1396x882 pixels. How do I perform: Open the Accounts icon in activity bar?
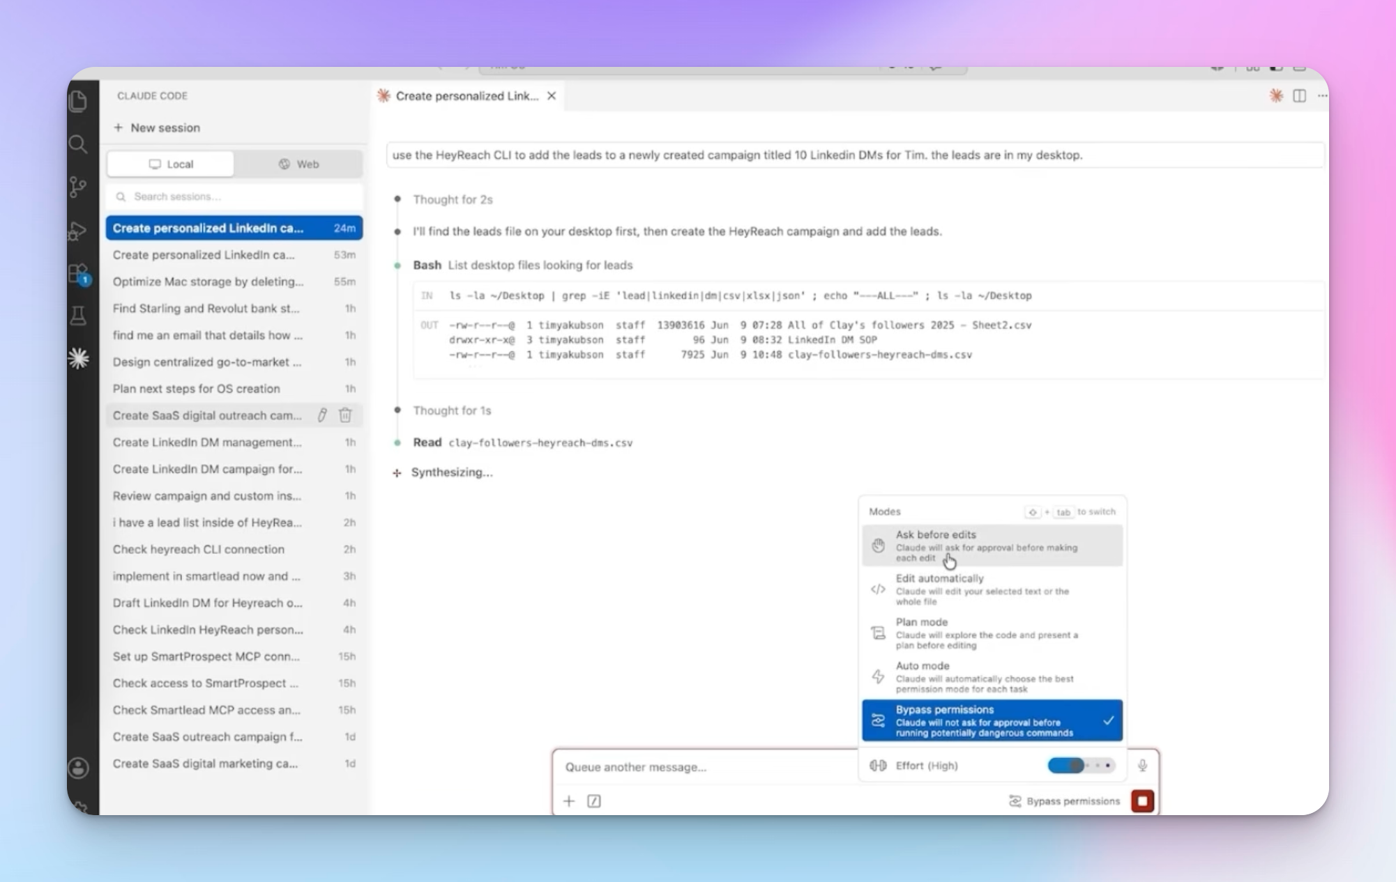click(78, 768)
